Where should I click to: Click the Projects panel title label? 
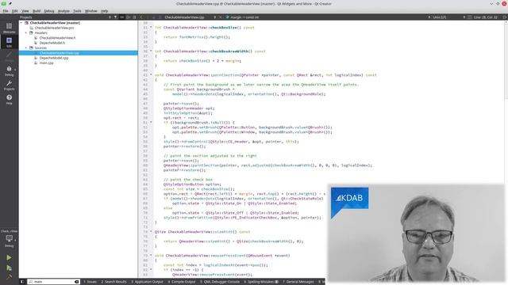[x=26, y=17]
